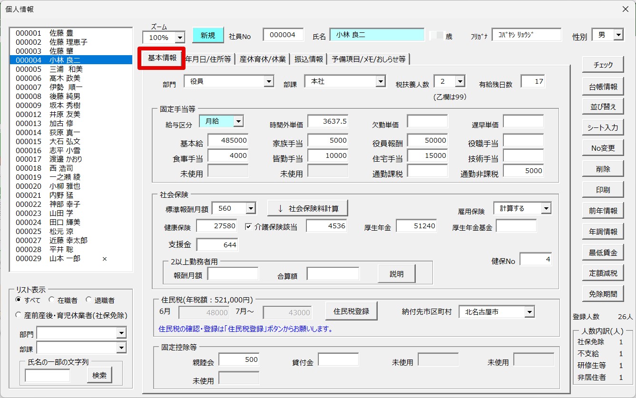Switch to the 産休育休/休業 tab
Image resolution: width=636 pixels, height=398 pixels.
[263, 59]
